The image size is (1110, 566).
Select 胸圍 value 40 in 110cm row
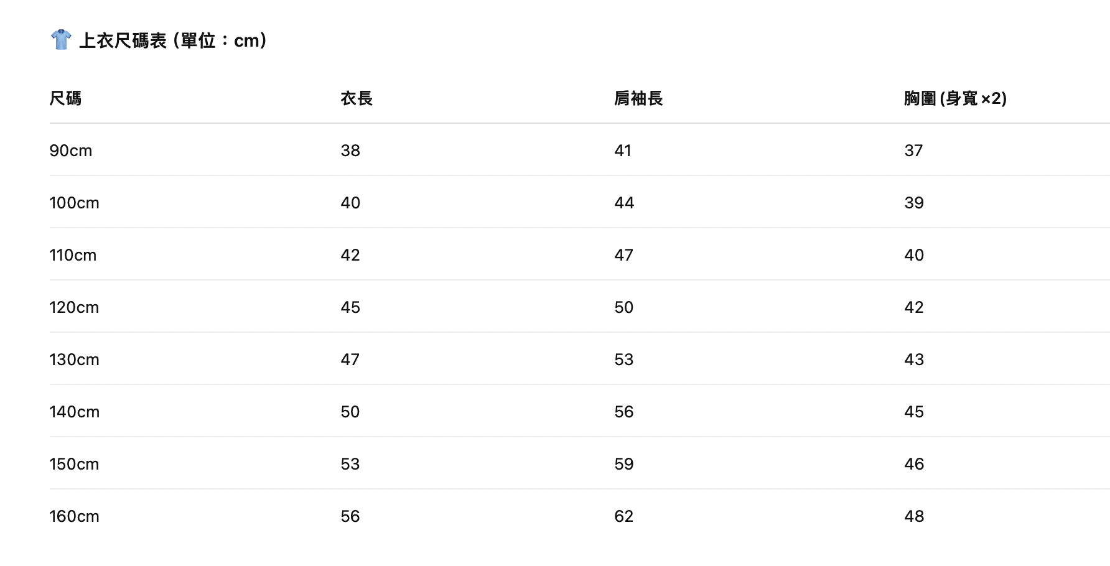(914, 255)
